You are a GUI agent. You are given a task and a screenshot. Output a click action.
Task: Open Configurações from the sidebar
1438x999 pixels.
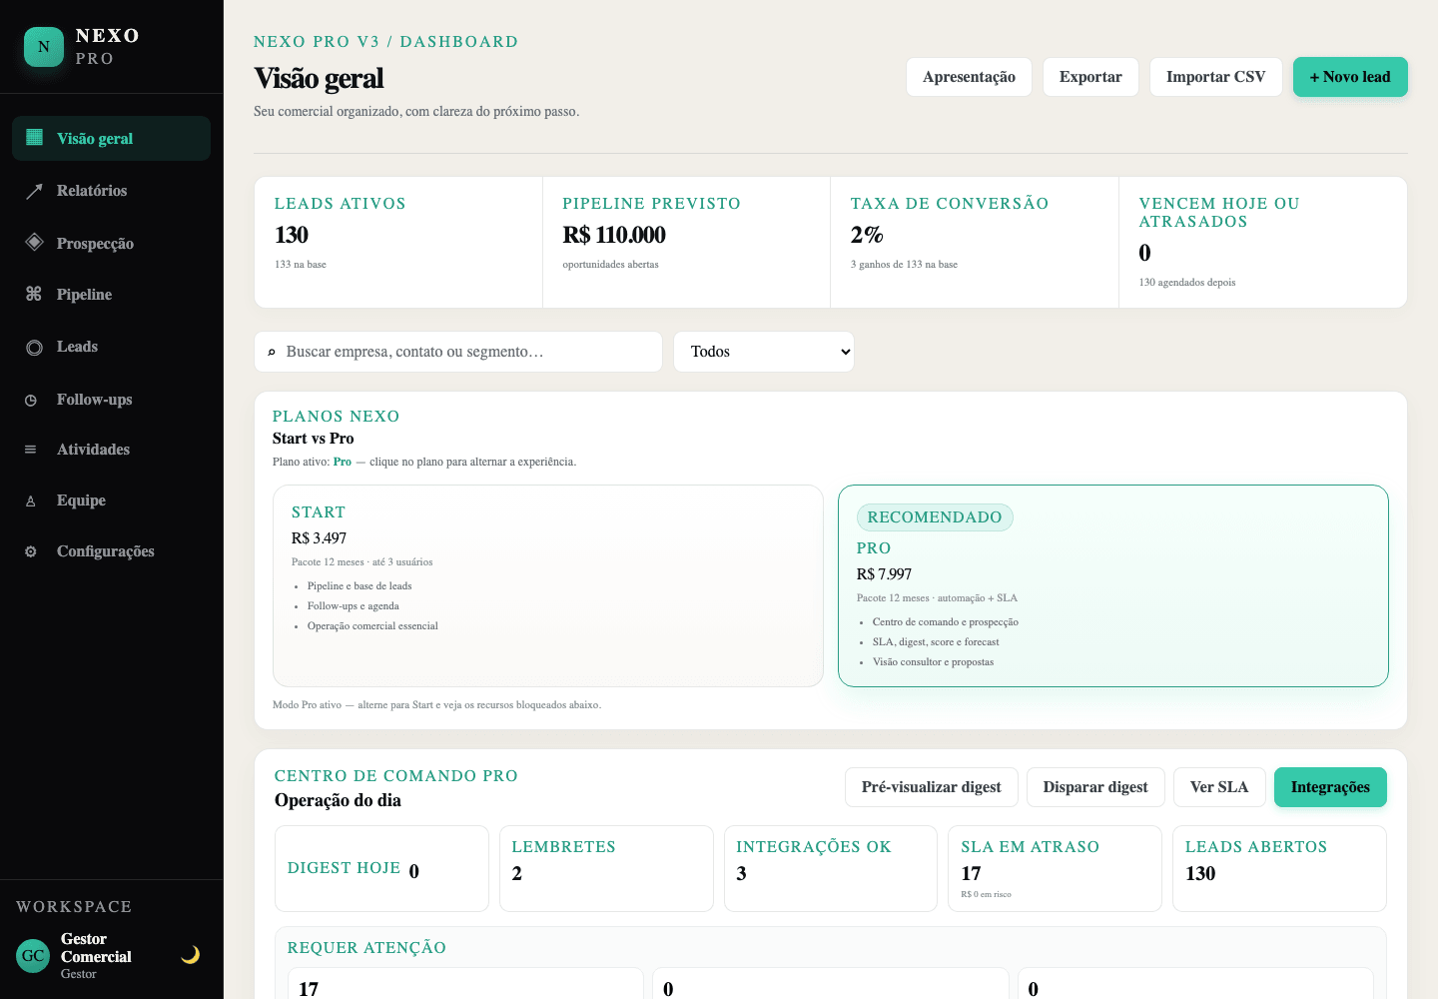point(111,551)
